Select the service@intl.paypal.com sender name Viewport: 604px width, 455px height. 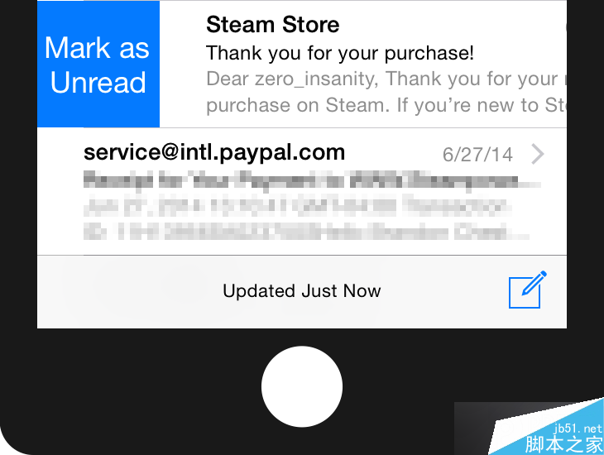coord(214,152)
